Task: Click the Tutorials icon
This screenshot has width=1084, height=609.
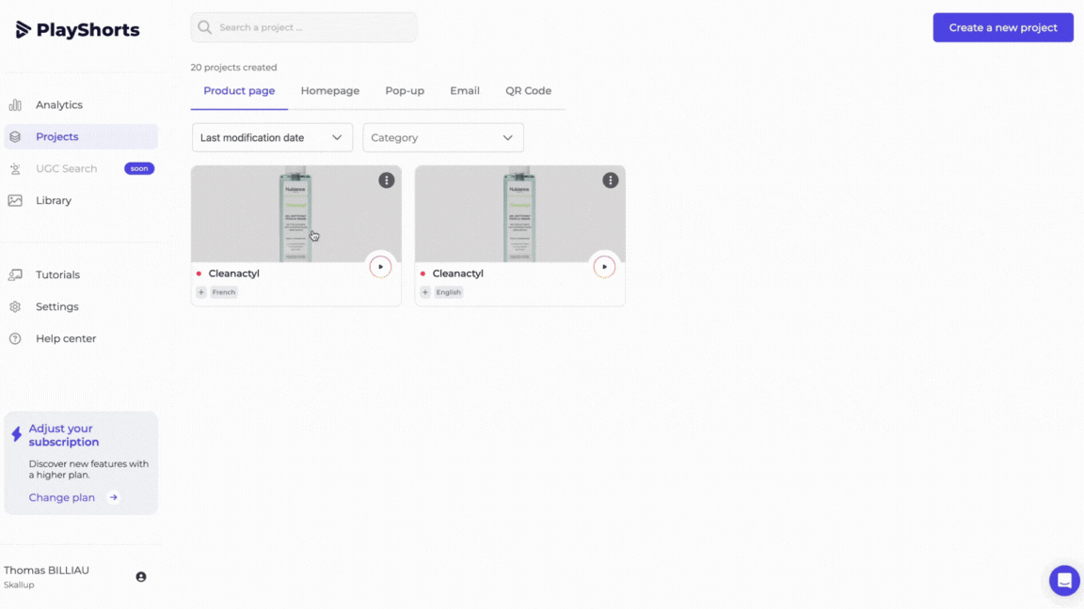Action: (x=15, y=274)
